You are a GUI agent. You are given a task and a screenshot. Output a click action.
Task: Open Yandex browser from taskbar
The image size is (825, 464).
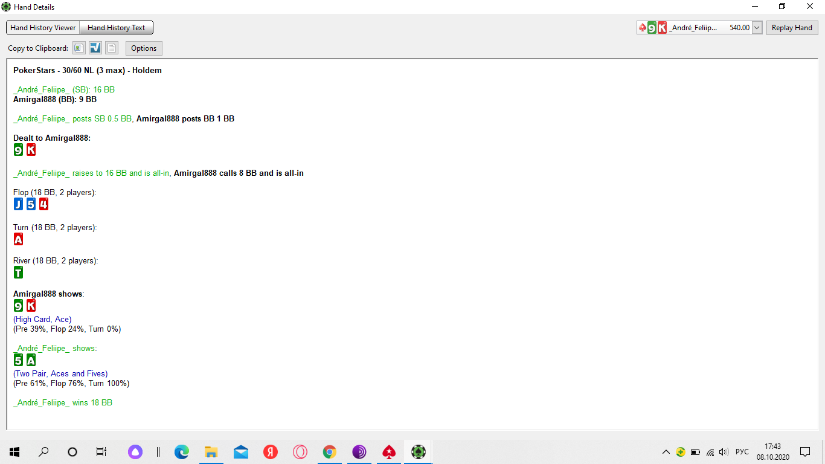pyautogui.click(x=271, y=451)
